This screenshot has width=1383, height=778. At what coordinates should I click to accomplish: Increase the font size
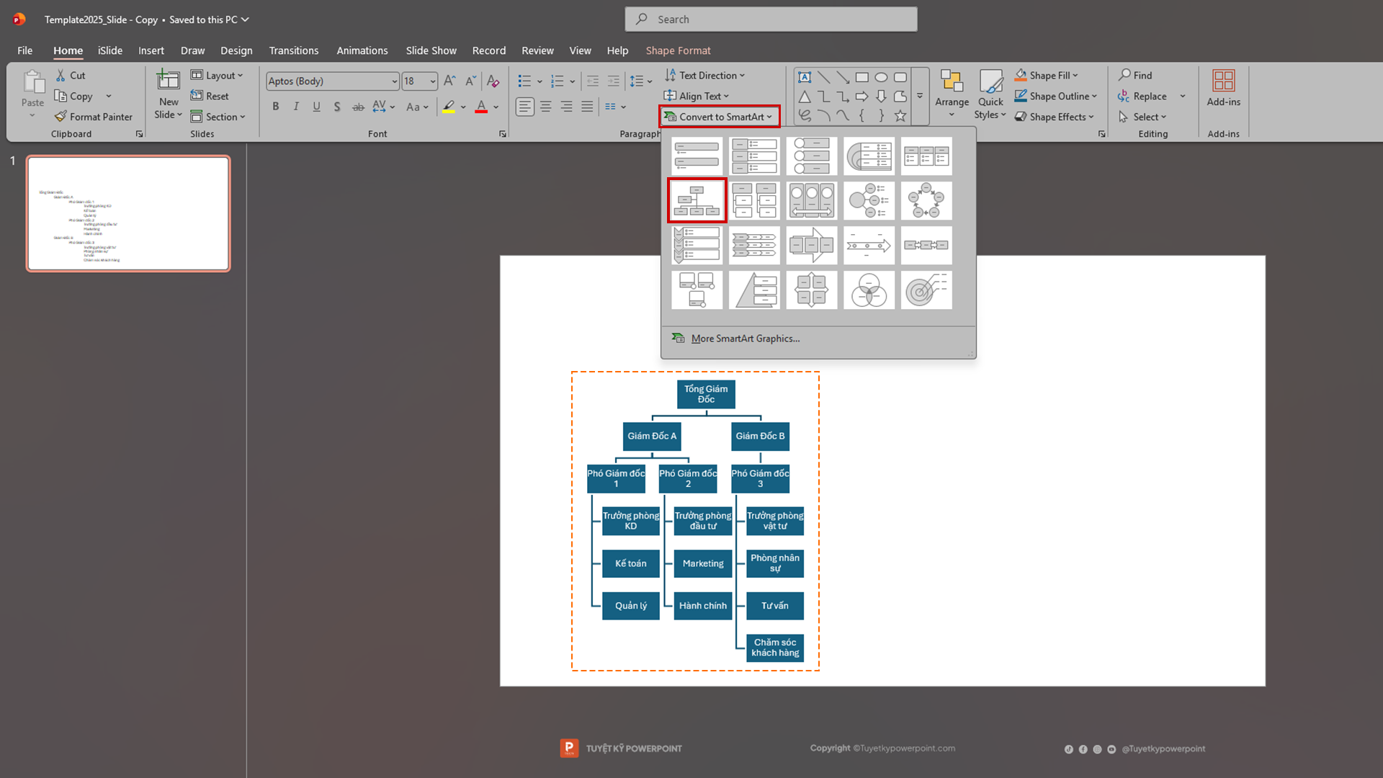(x=449, y=81)
